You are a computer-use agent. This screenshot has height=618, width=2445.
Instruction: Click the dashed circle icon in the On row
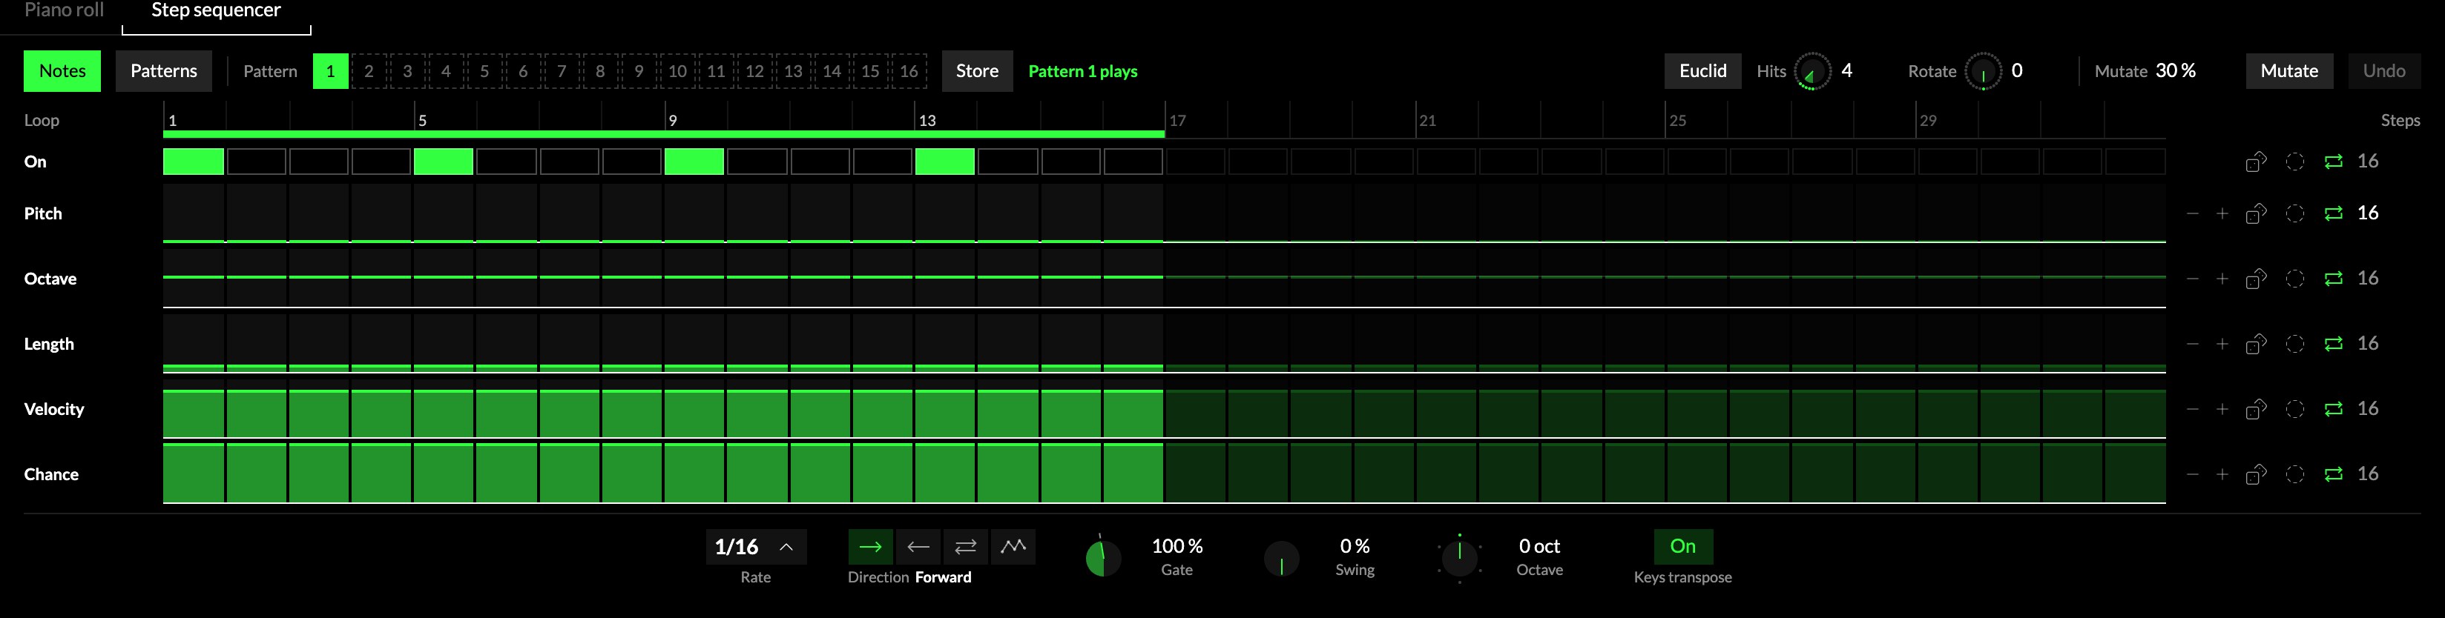coord(2295,162)
